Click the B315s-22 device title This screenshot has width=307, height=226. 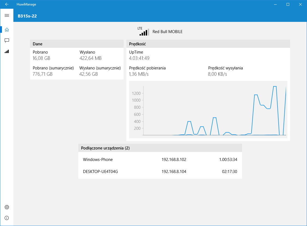(x=27, y=16)
